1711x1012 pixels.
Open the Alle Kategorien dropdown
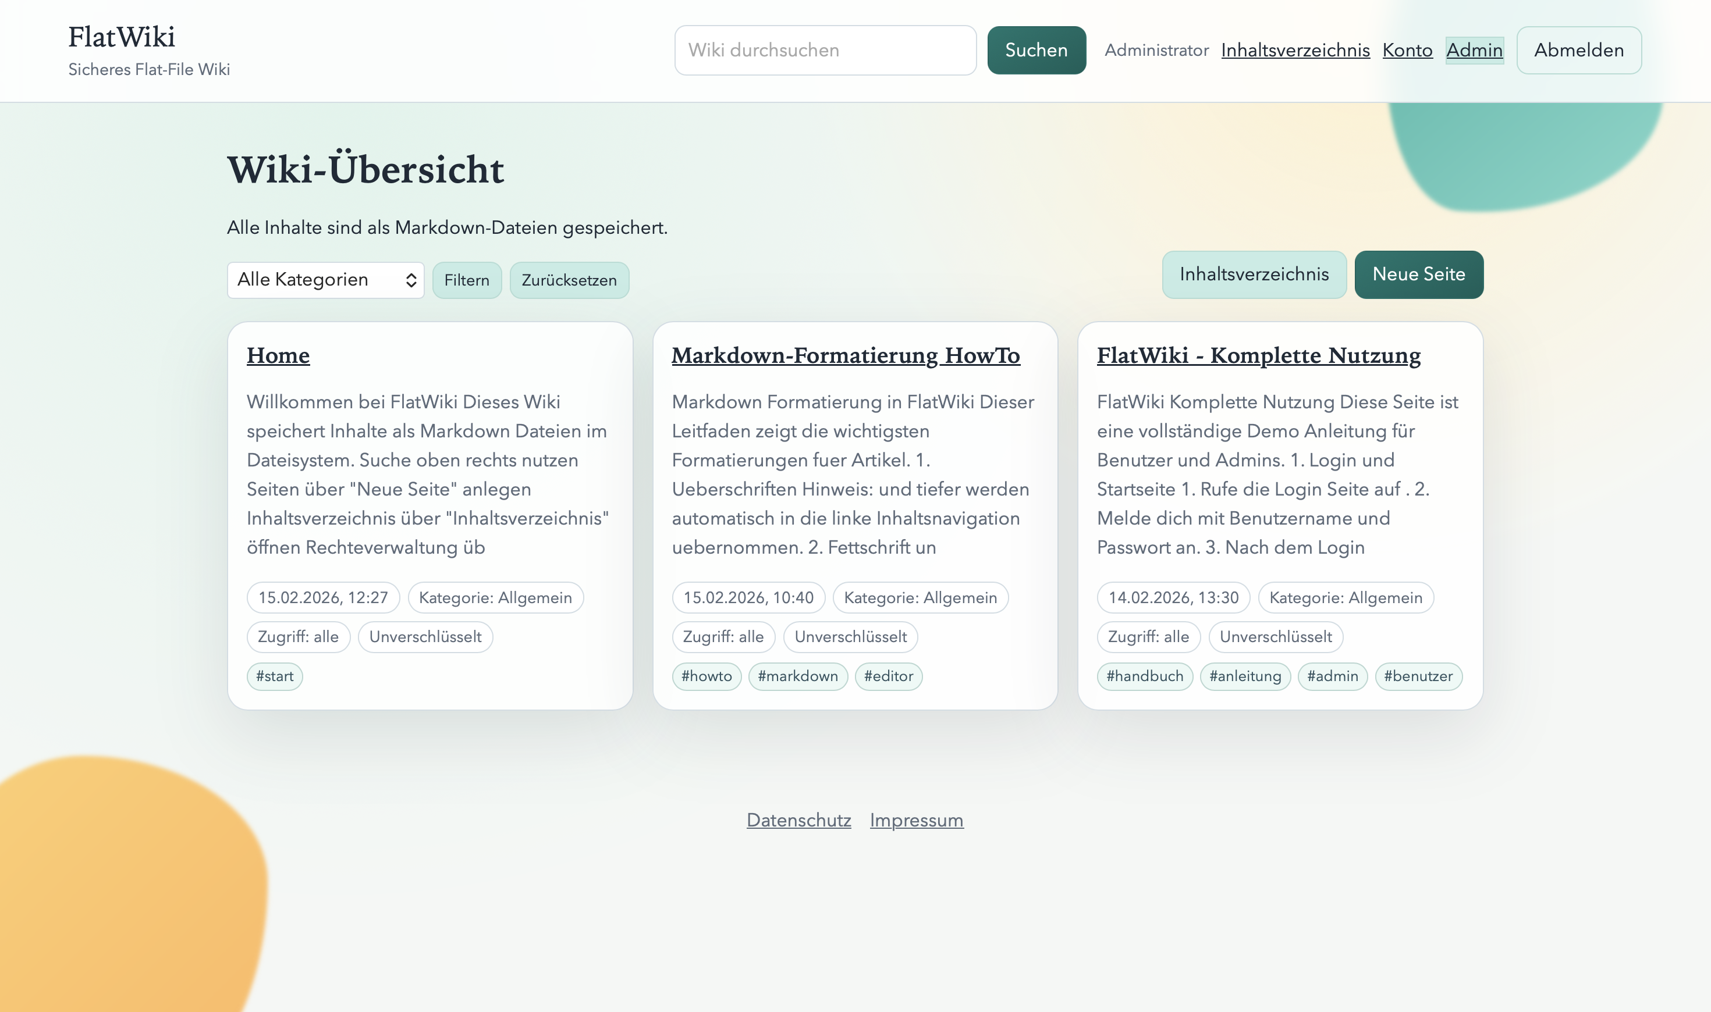point(325,280)
